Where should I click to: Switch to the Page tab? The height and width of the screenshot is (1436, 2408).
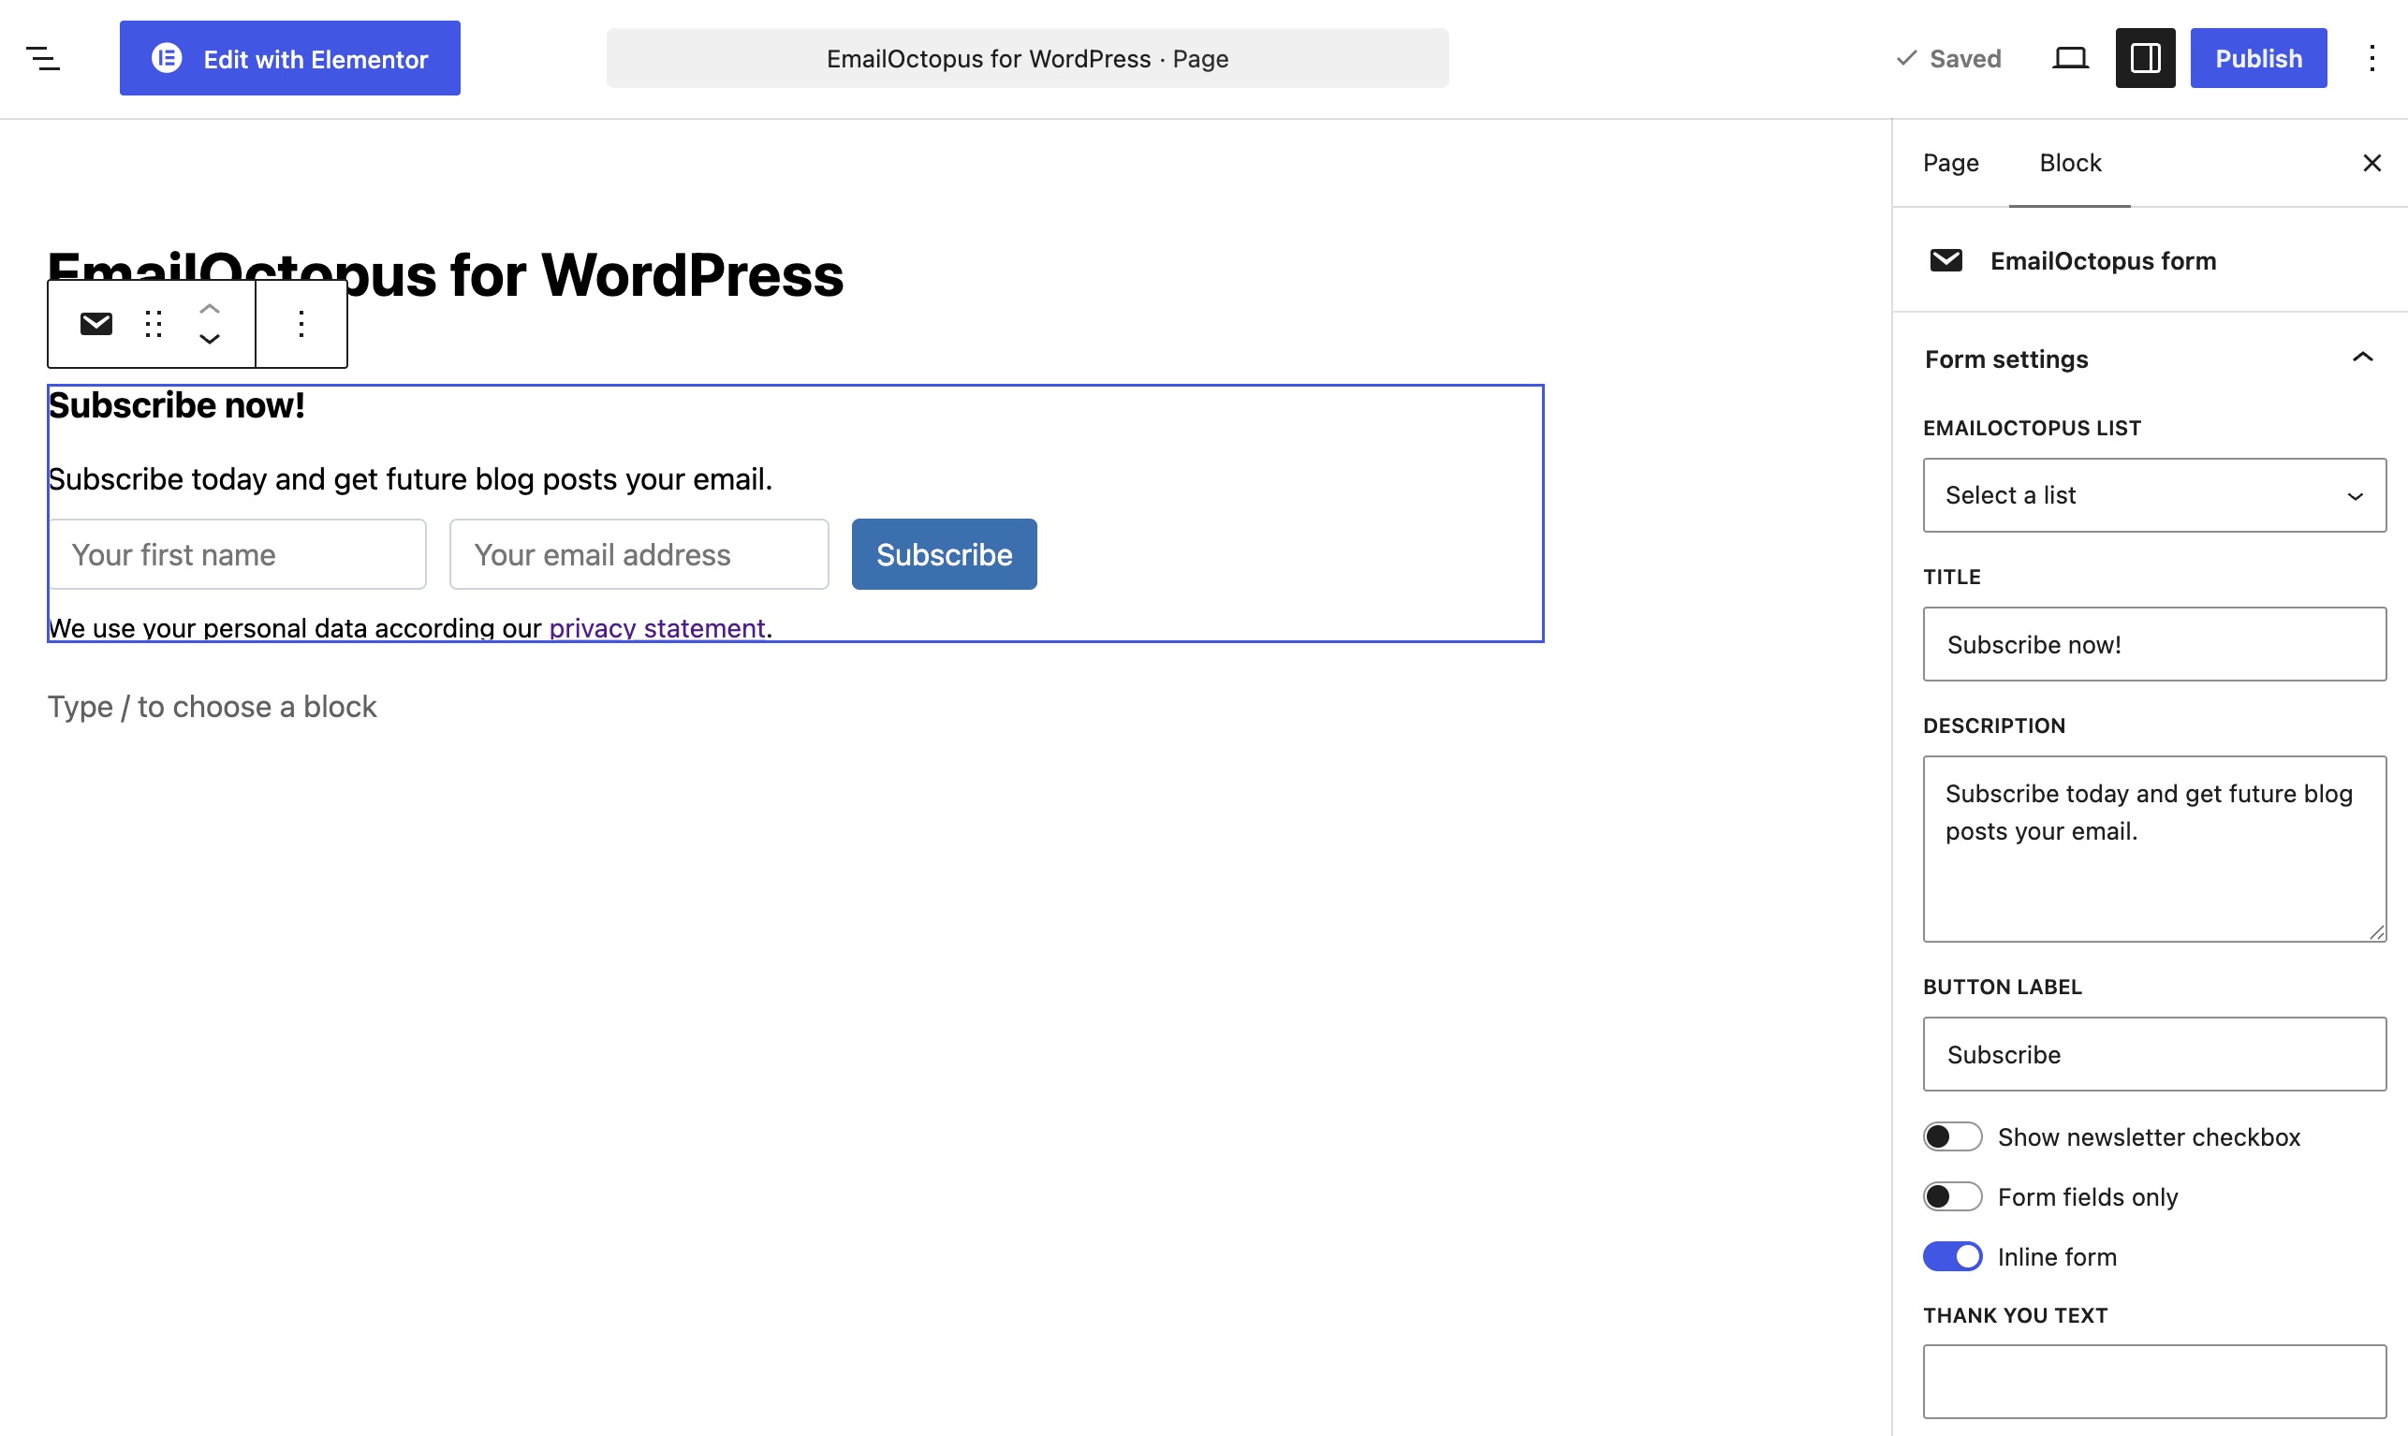[1950, 163]
